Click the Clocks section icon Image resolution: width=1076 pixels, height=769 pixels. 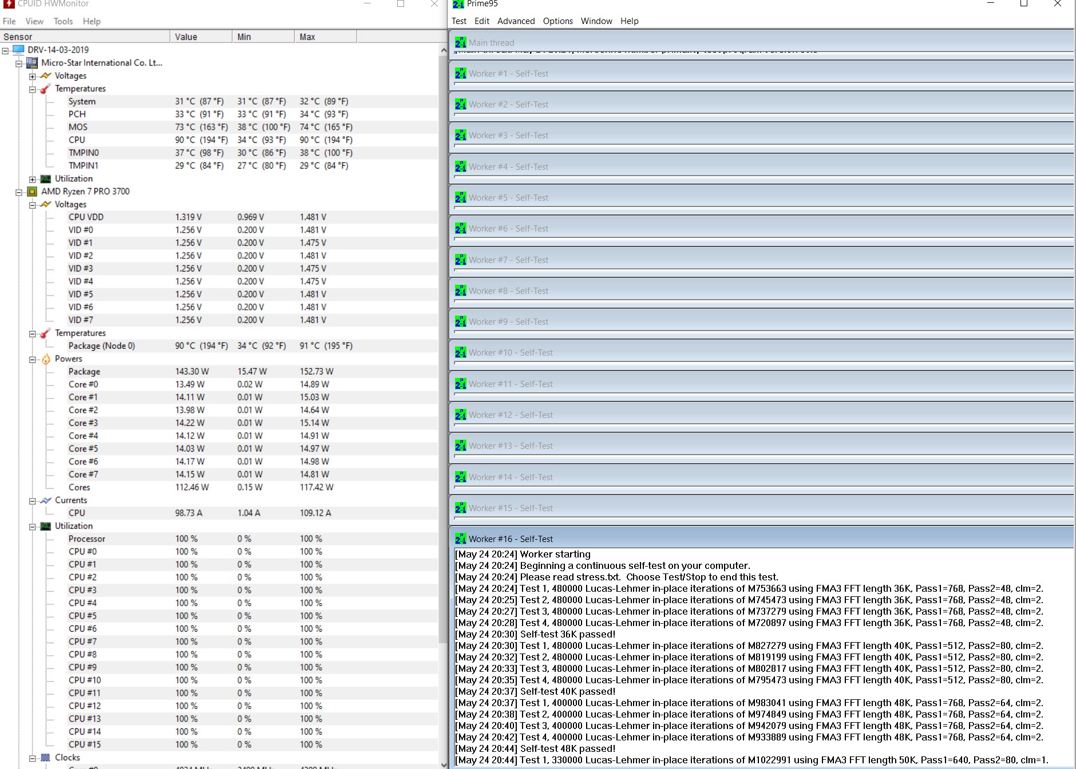pyautogui.click(x=46, y=758)
